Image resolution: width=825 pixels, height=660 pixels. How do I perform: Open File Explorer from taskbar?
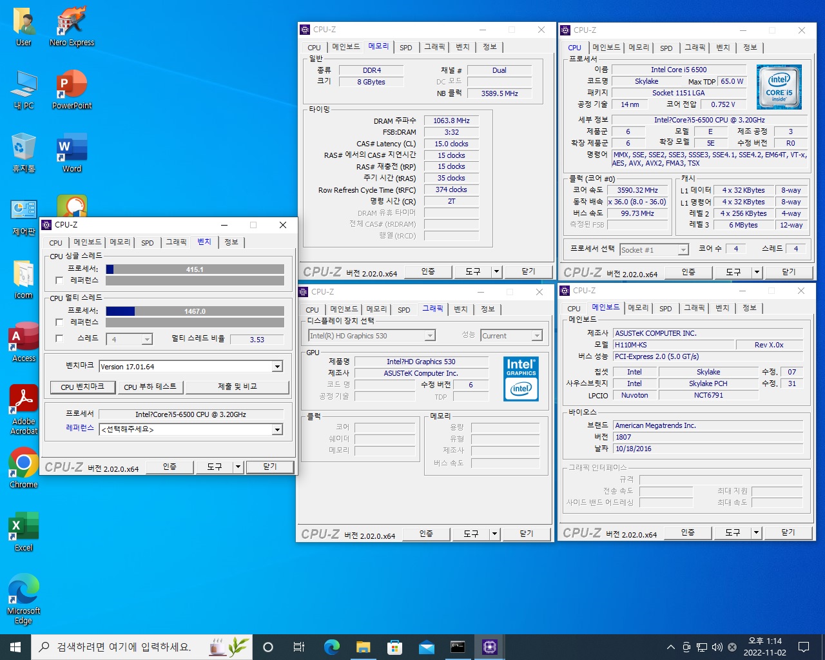[x=363, y=647]
